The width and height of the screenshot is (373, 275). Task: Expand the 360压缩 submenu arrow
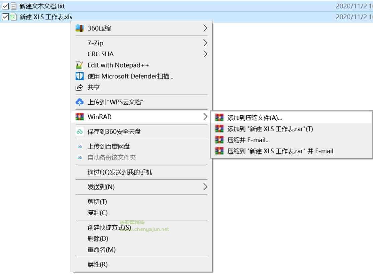pyautogui.click(x=205, y=28)
